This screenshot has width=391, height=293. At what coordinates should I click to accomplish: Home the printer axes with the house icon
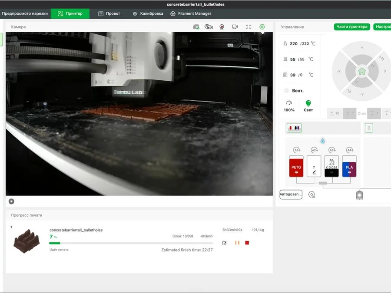pyautogui.click(x=361, y=71)
